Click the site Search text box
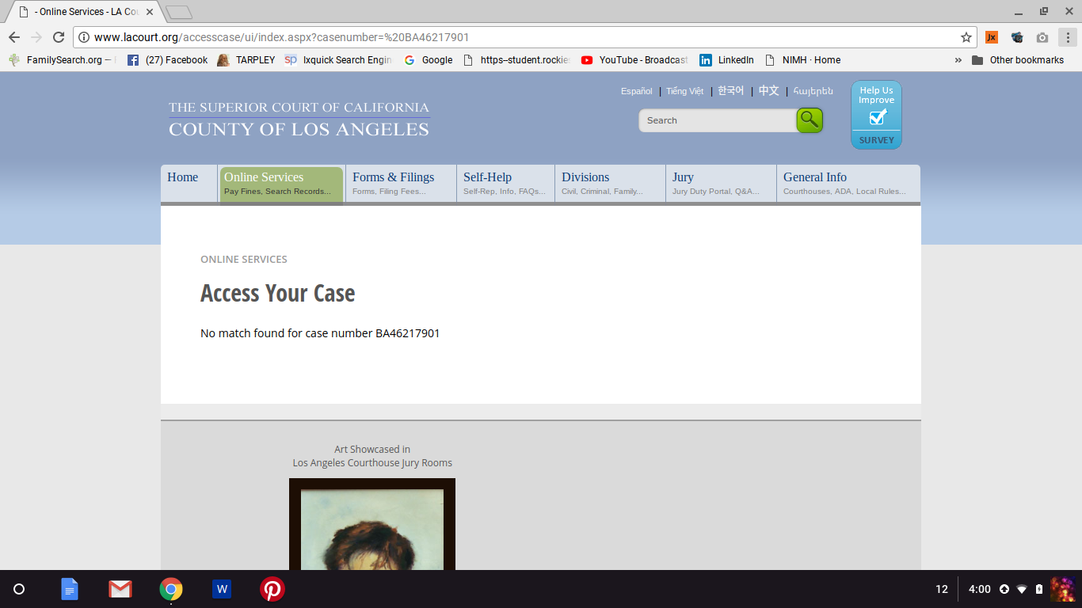 (718, 120)
